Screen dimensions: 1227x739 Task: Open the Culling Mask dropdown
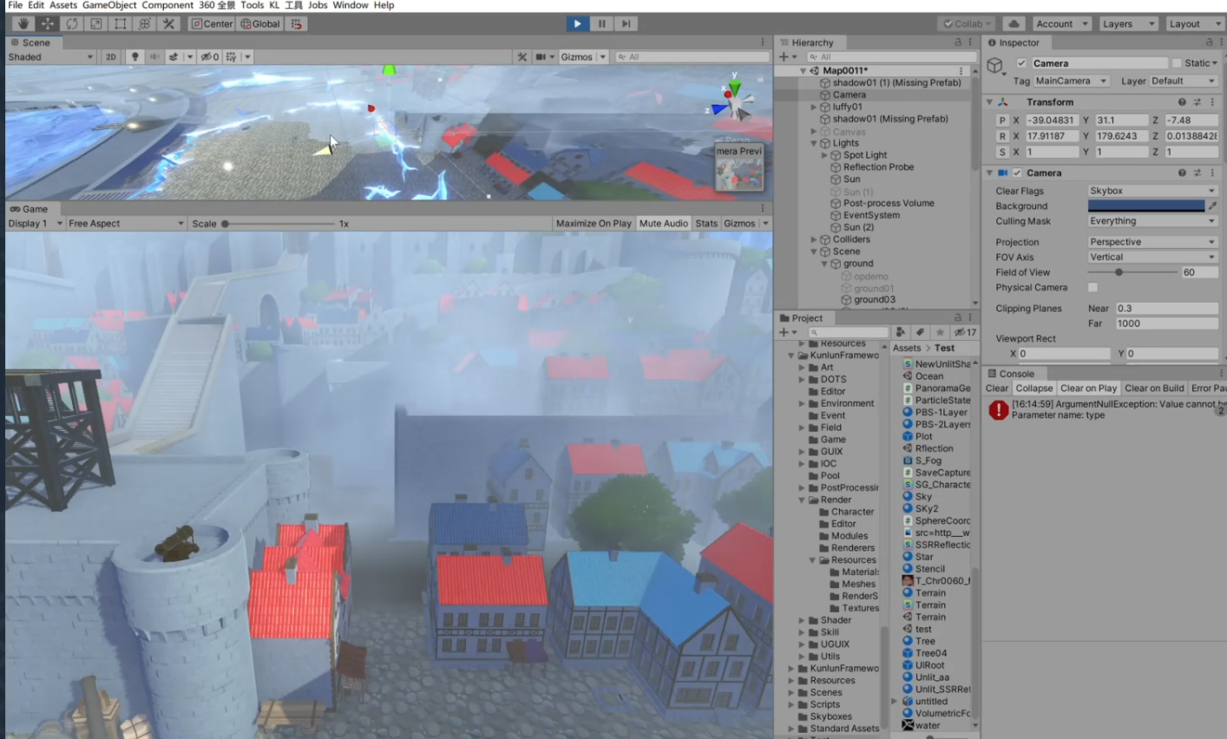[1152, 221]
